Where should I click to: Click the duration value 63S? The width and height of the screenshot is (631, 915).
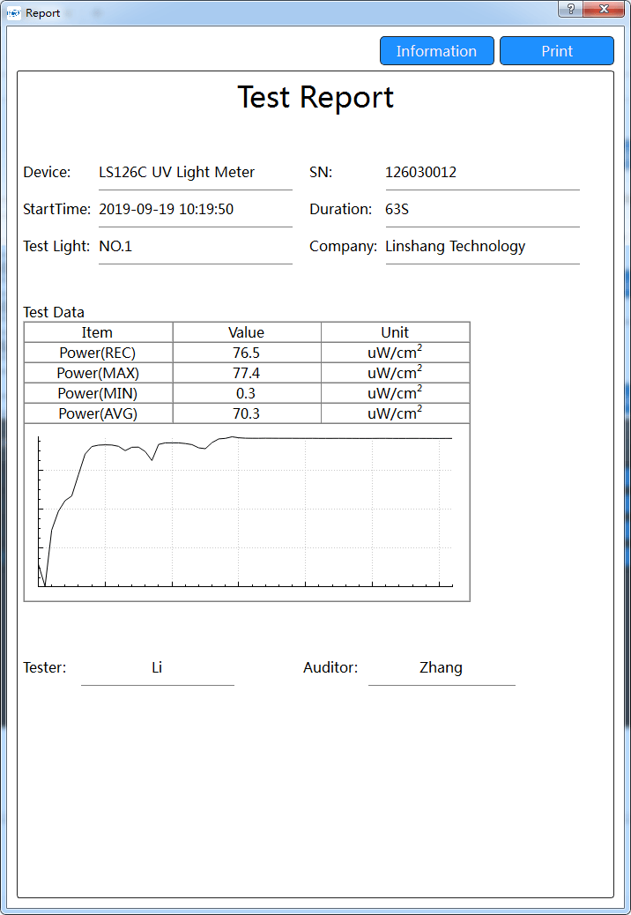coord(397,209)
